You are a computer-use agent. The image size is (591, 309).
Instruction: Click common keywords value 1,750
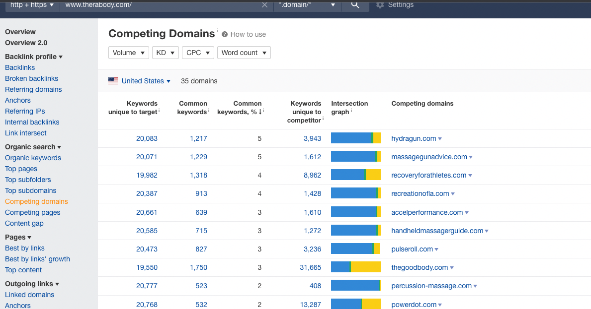tap(199, 268)
